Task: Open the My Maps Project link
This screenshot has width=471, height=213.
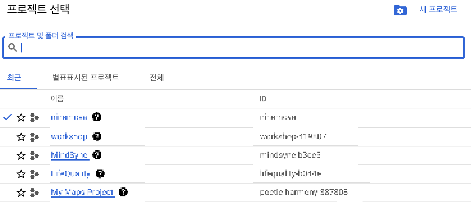Action: coord(83,193)
